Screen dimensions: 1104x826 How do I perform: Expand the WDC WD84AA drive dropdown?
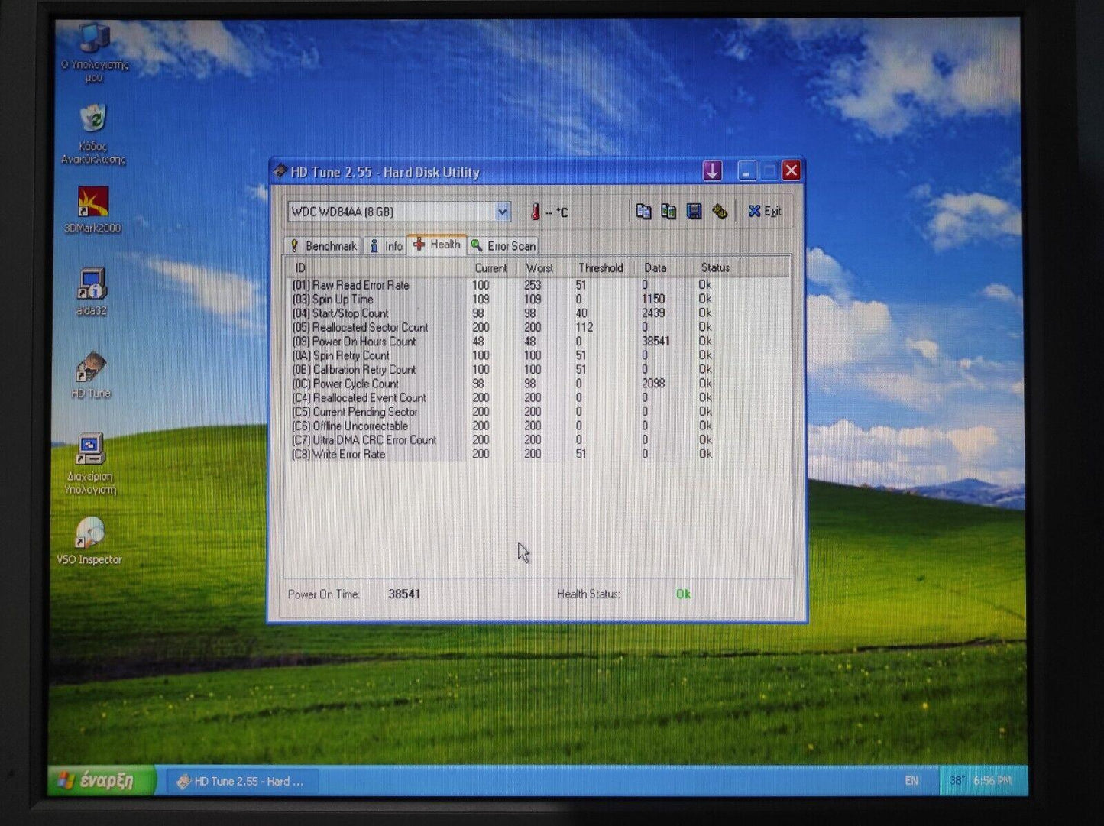(502, 212)
